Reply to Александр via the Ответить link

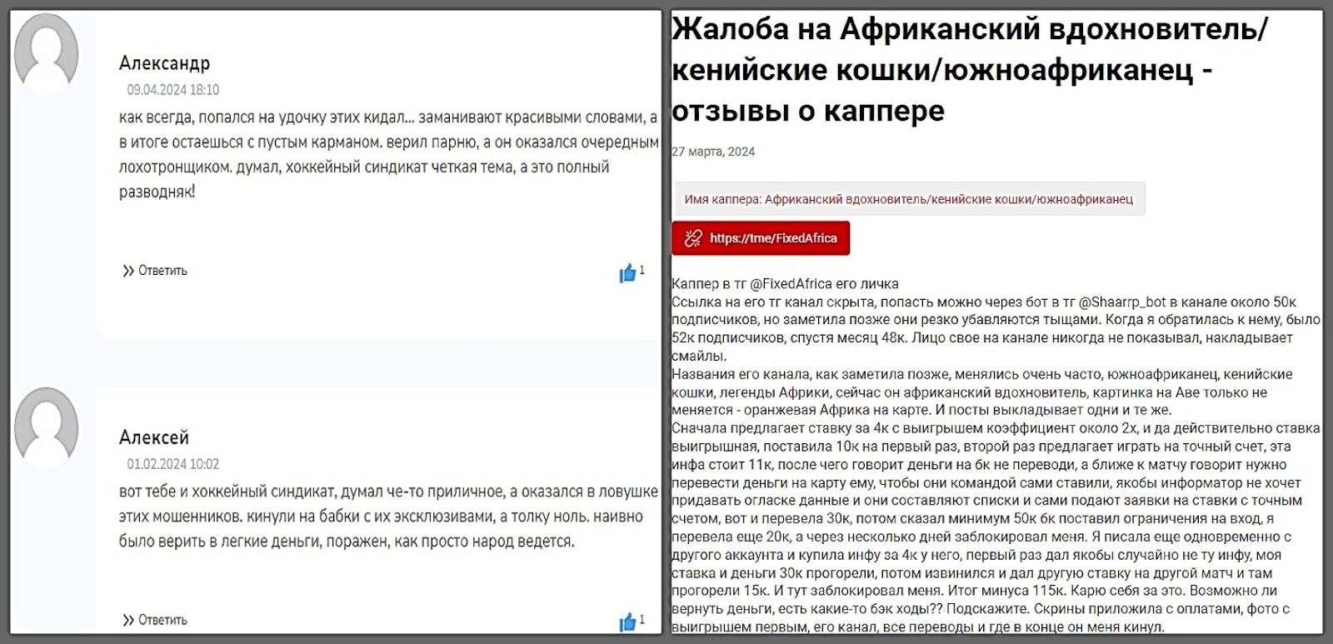pos(162,271)
